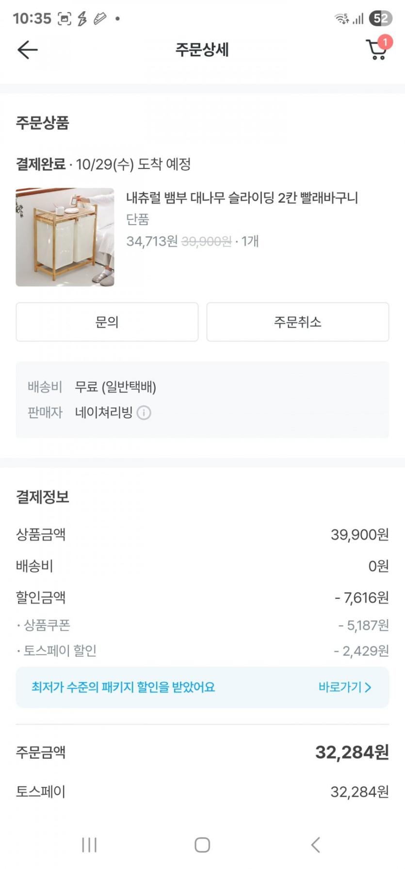
Task: Tap the seller info icon
Action: coord(144,413)
